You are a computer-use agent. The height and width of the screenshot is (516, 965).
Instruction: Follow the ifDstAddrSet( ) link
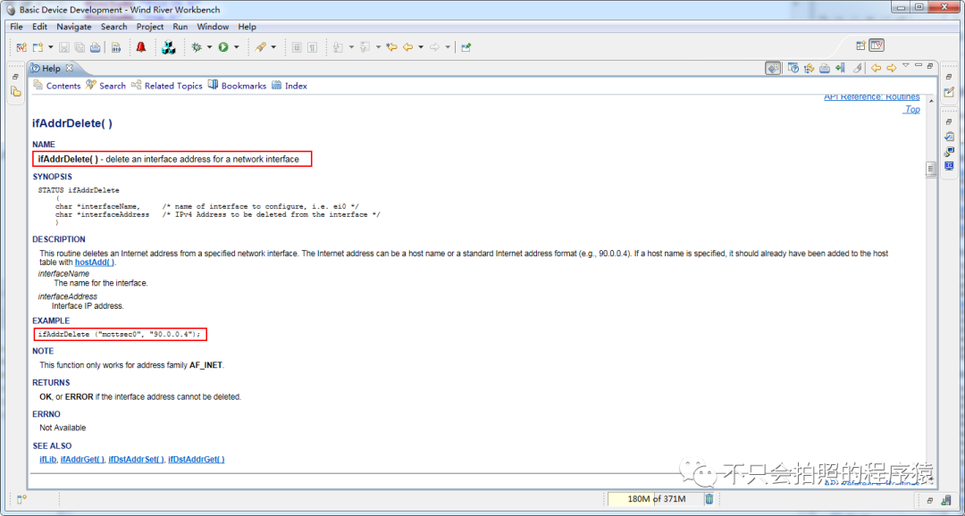click(x=137, y=460)
